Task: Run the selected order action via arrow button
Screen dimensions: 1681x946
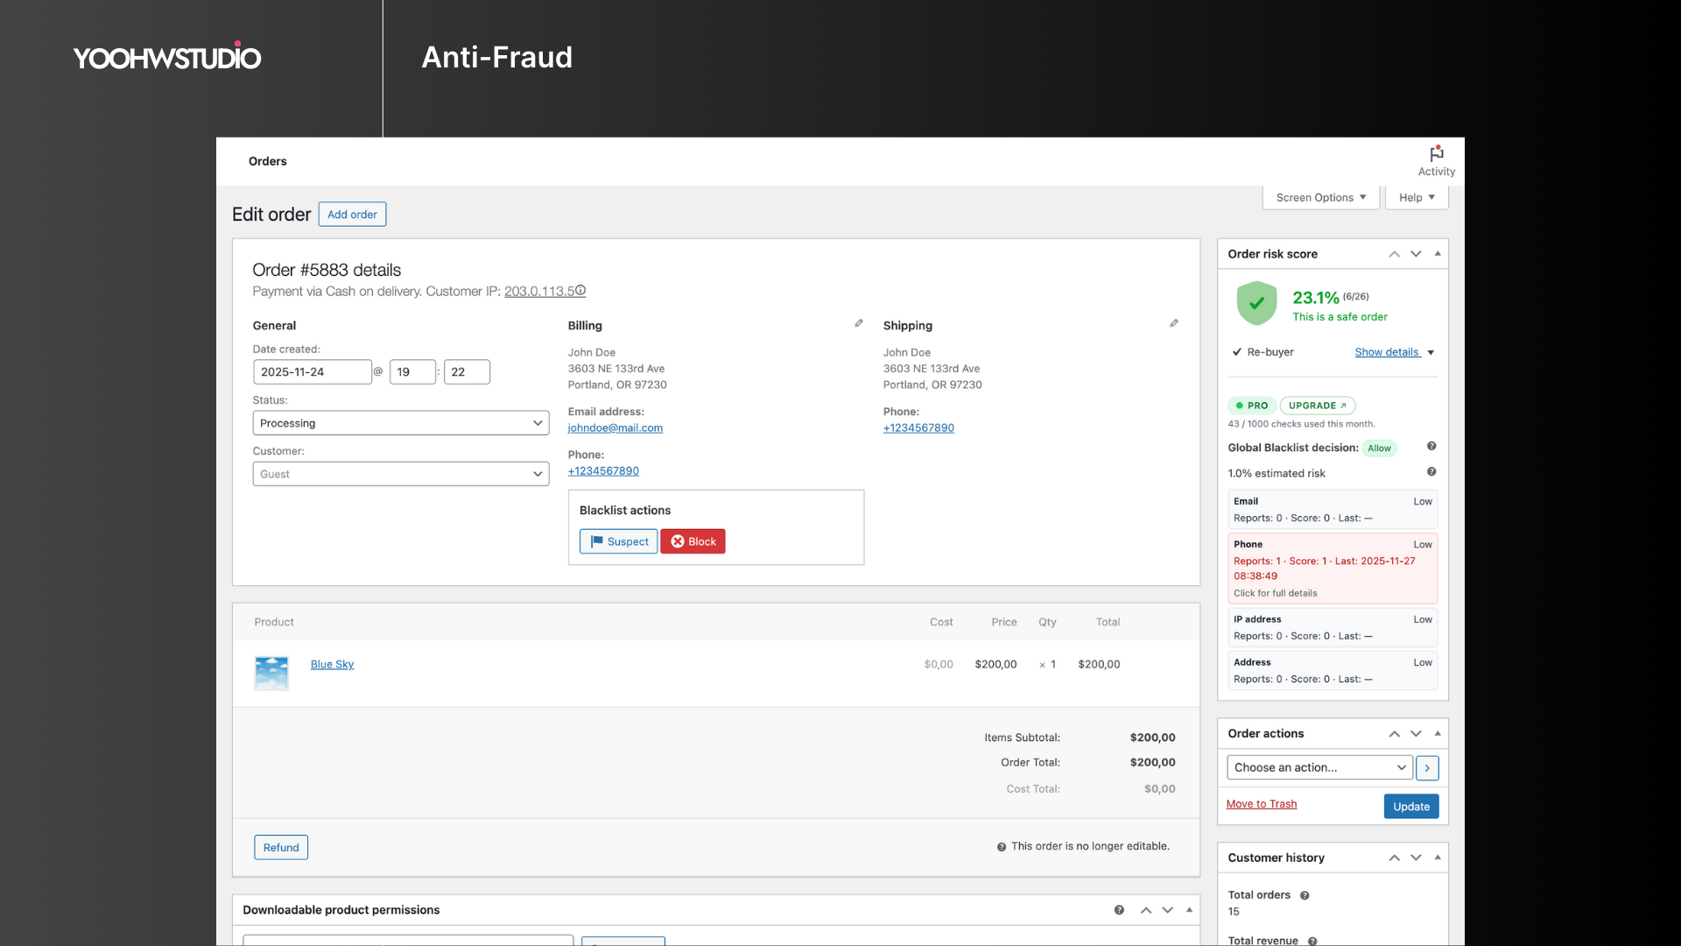Action: pyautogui.click(x=1427, y=767)
